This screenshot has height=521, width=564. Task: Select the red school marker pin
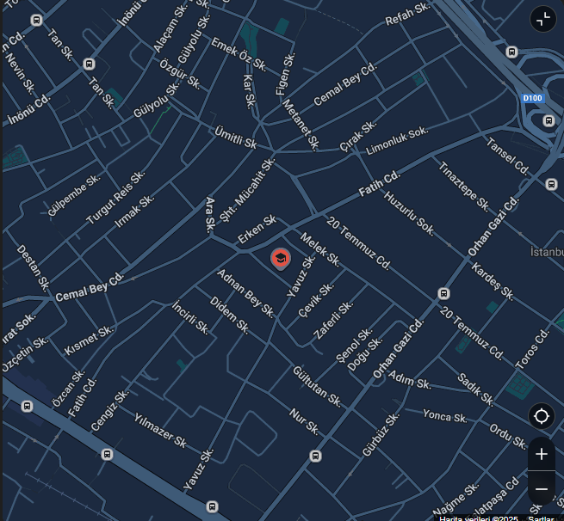(x=281, y=259)
